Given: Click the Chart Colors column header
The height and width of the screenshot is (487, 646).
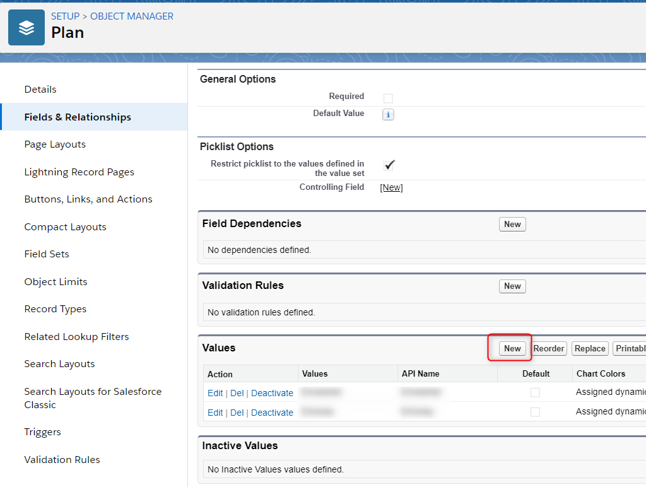Looking at the screenshot, I should pyautogui.click(x=601, y=373).
